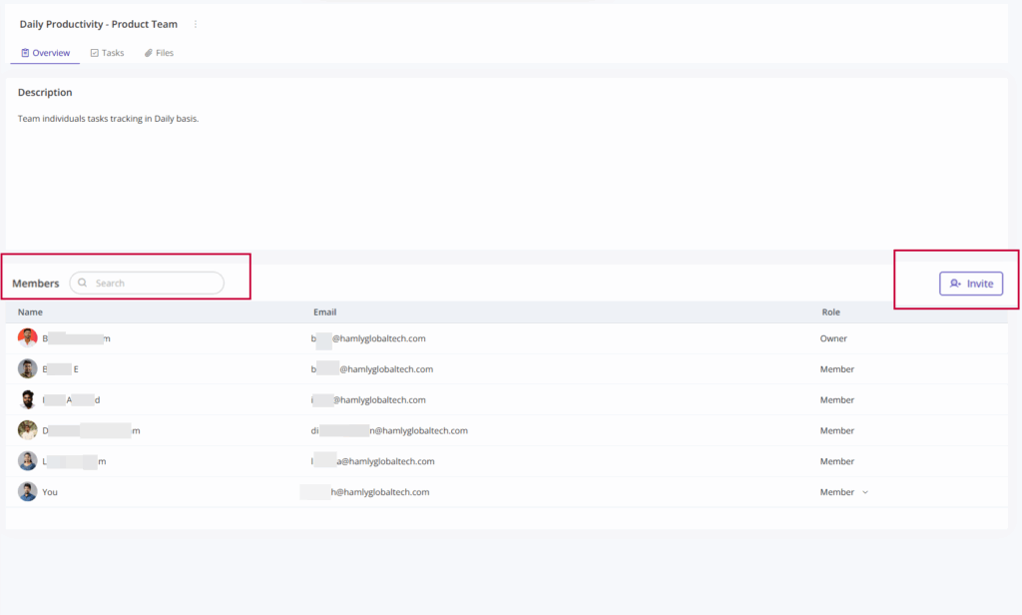Switch to the Tasks tab
The height and width of the screenshot is (615, 1022).
click(x=107, y=53)
